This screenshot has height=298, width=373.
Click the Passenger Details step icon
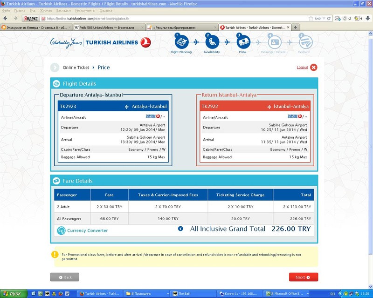point(274,42)
